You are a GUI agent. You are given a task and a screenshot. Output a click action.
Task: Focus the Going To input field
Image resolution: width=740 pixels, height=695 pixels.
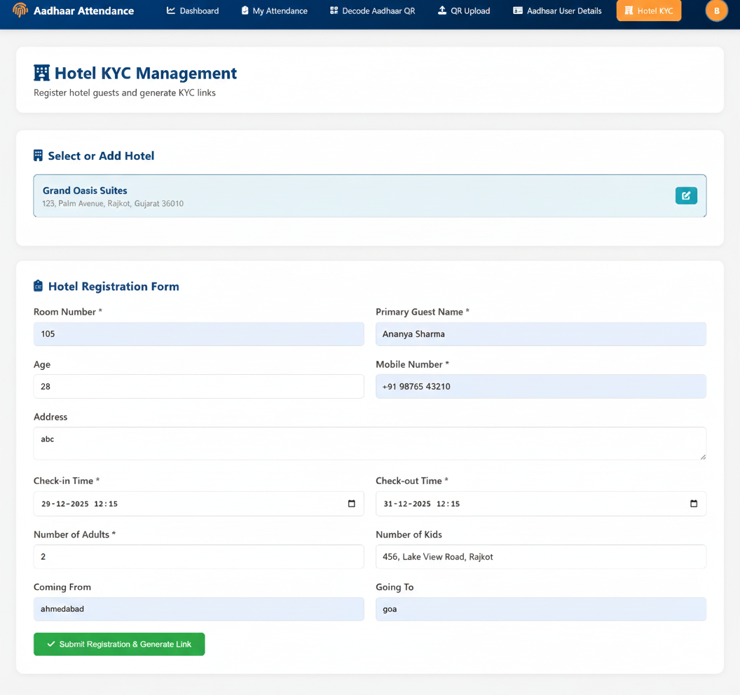coord(540,609)
